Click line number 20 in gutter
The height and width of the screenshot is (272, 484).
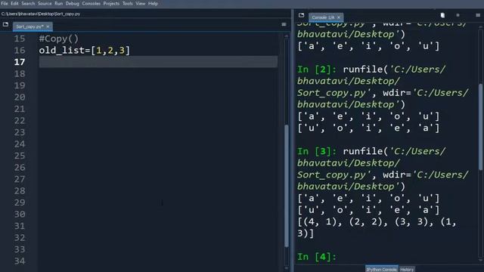coord(20,97)
